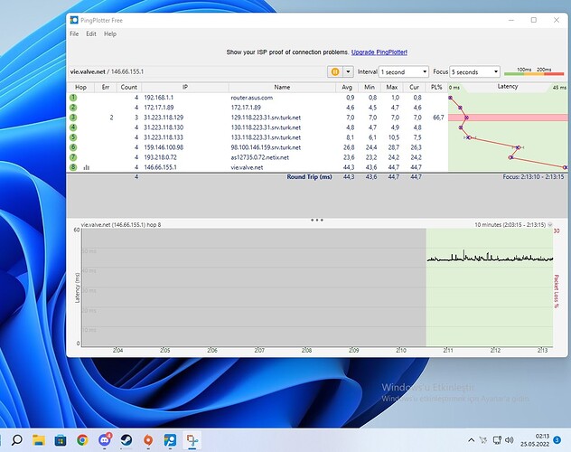Select the hop 6 green circle icon
The image size is (571, 452).
pos(73,147)
